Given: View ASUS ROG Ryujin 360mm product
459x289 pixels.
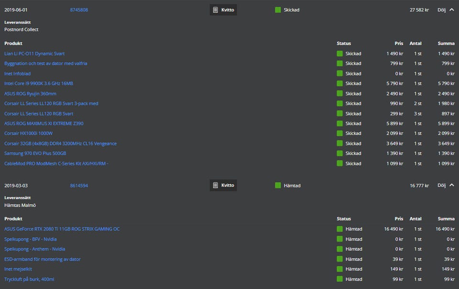Looking at the screenshot, I should point(30,93).
